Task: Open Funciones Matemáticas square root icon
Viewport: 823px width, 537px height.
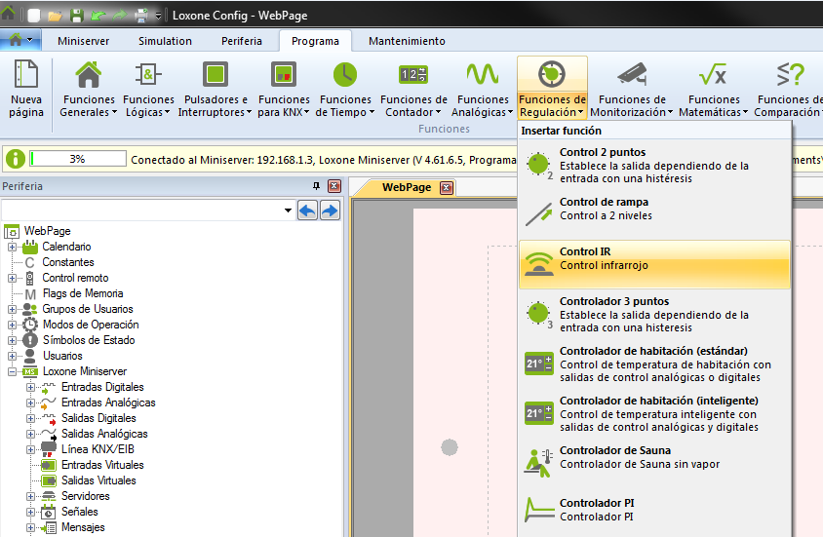Action: [713, 75]
